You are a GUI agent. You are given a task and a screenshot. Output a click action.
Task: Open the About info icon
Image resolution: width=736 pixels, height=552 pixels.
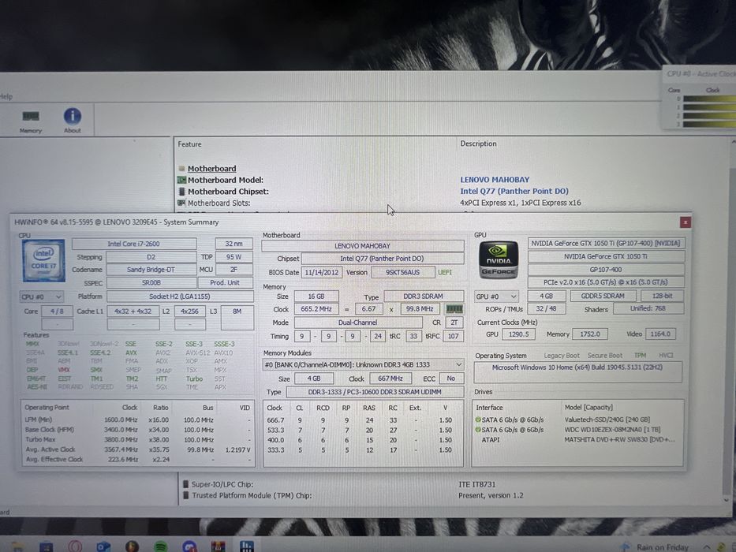tap(73, 121)
